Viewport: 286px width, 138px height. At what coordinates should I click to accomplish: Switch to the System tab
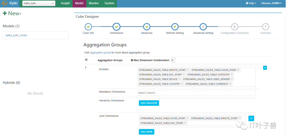click(x=109, y=3)
